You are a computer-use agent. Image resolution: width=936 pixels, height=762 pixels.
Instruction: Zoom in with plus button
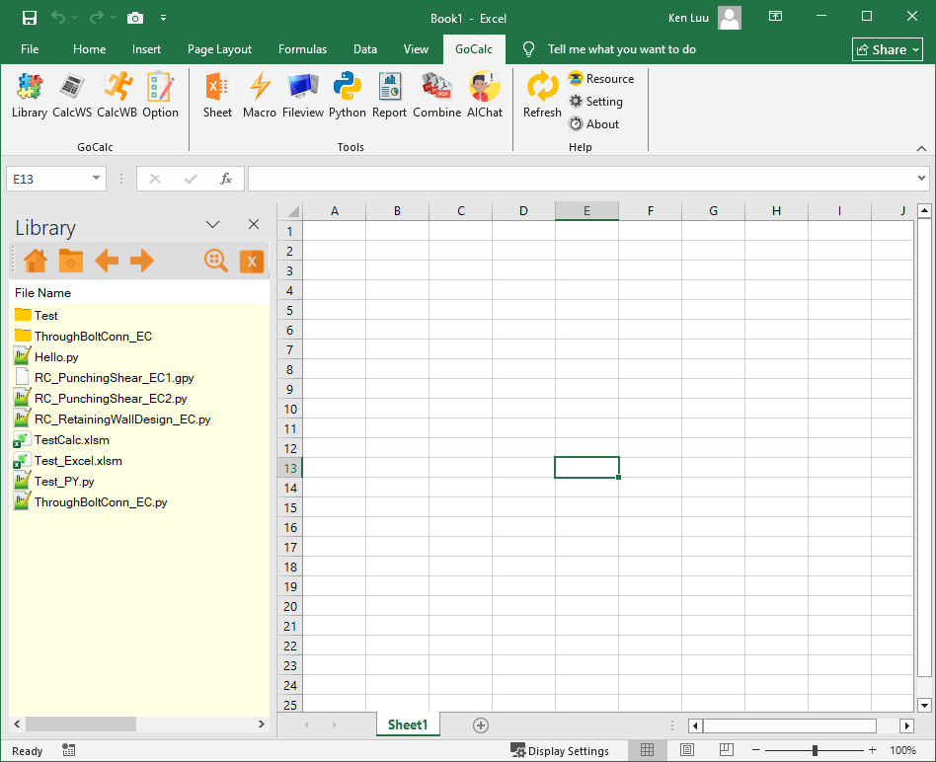[872, 750]
